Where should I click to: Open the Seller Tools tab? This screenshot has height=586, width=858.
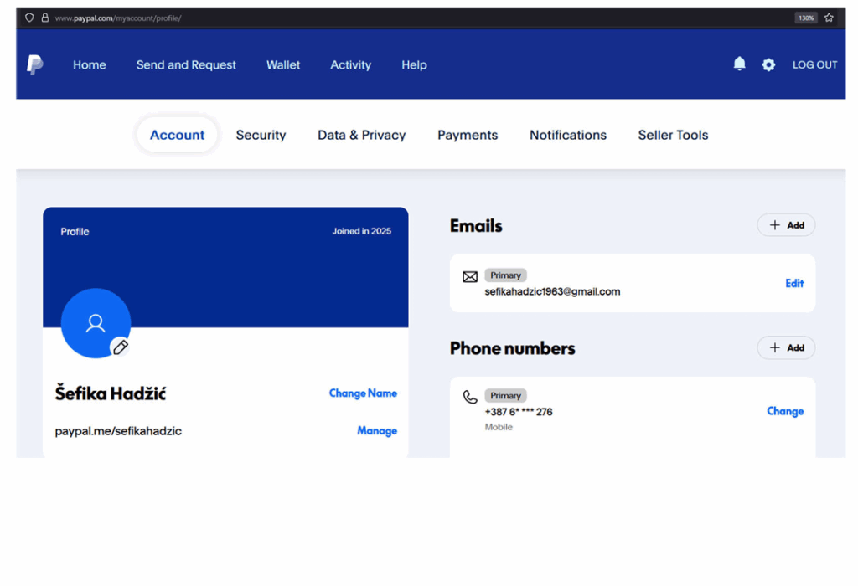(673, 135)
